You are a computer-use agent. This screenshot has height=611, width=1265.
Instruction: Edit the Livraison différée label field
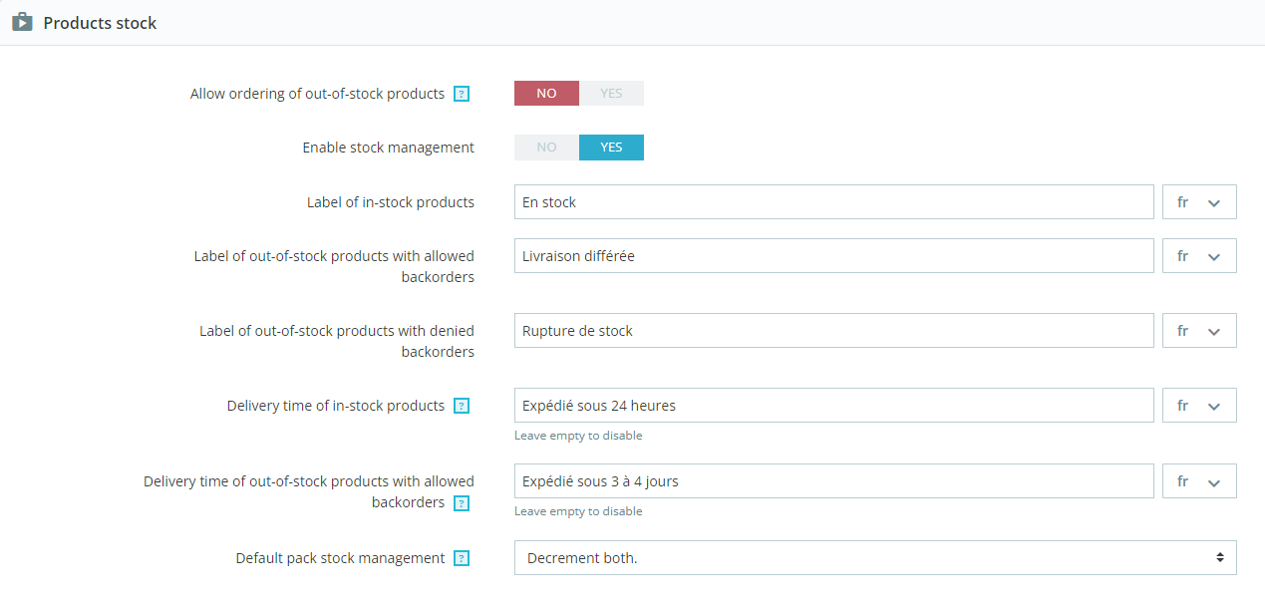click(x=833, y=255)
